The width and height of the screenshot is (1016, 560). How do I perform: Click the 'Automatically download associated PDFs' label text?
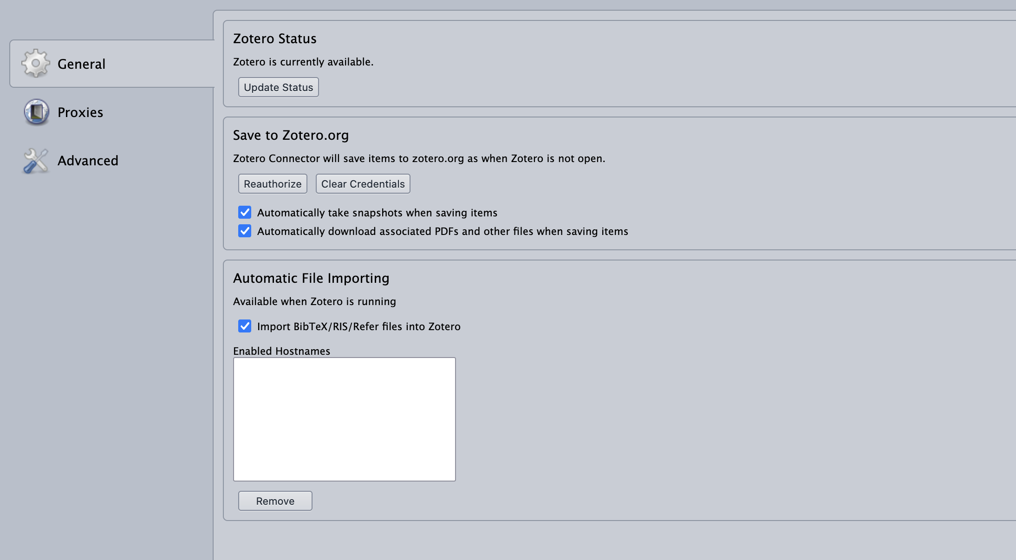(442, 231)
